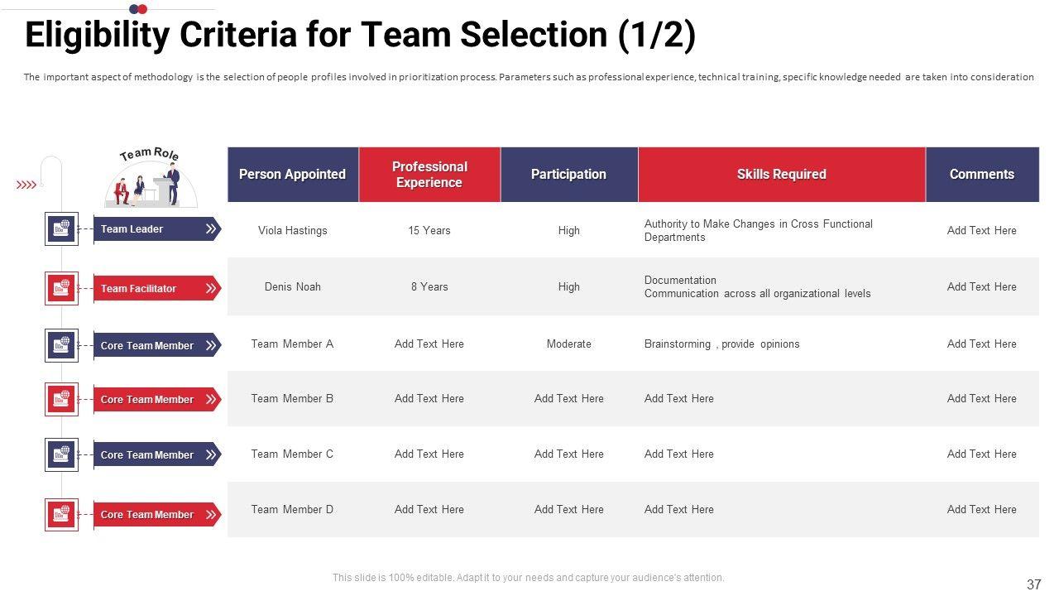Click the red icon next to Team Member D row
The height and width of the screenshot is (596, 1059).
[x=61, y=514]
